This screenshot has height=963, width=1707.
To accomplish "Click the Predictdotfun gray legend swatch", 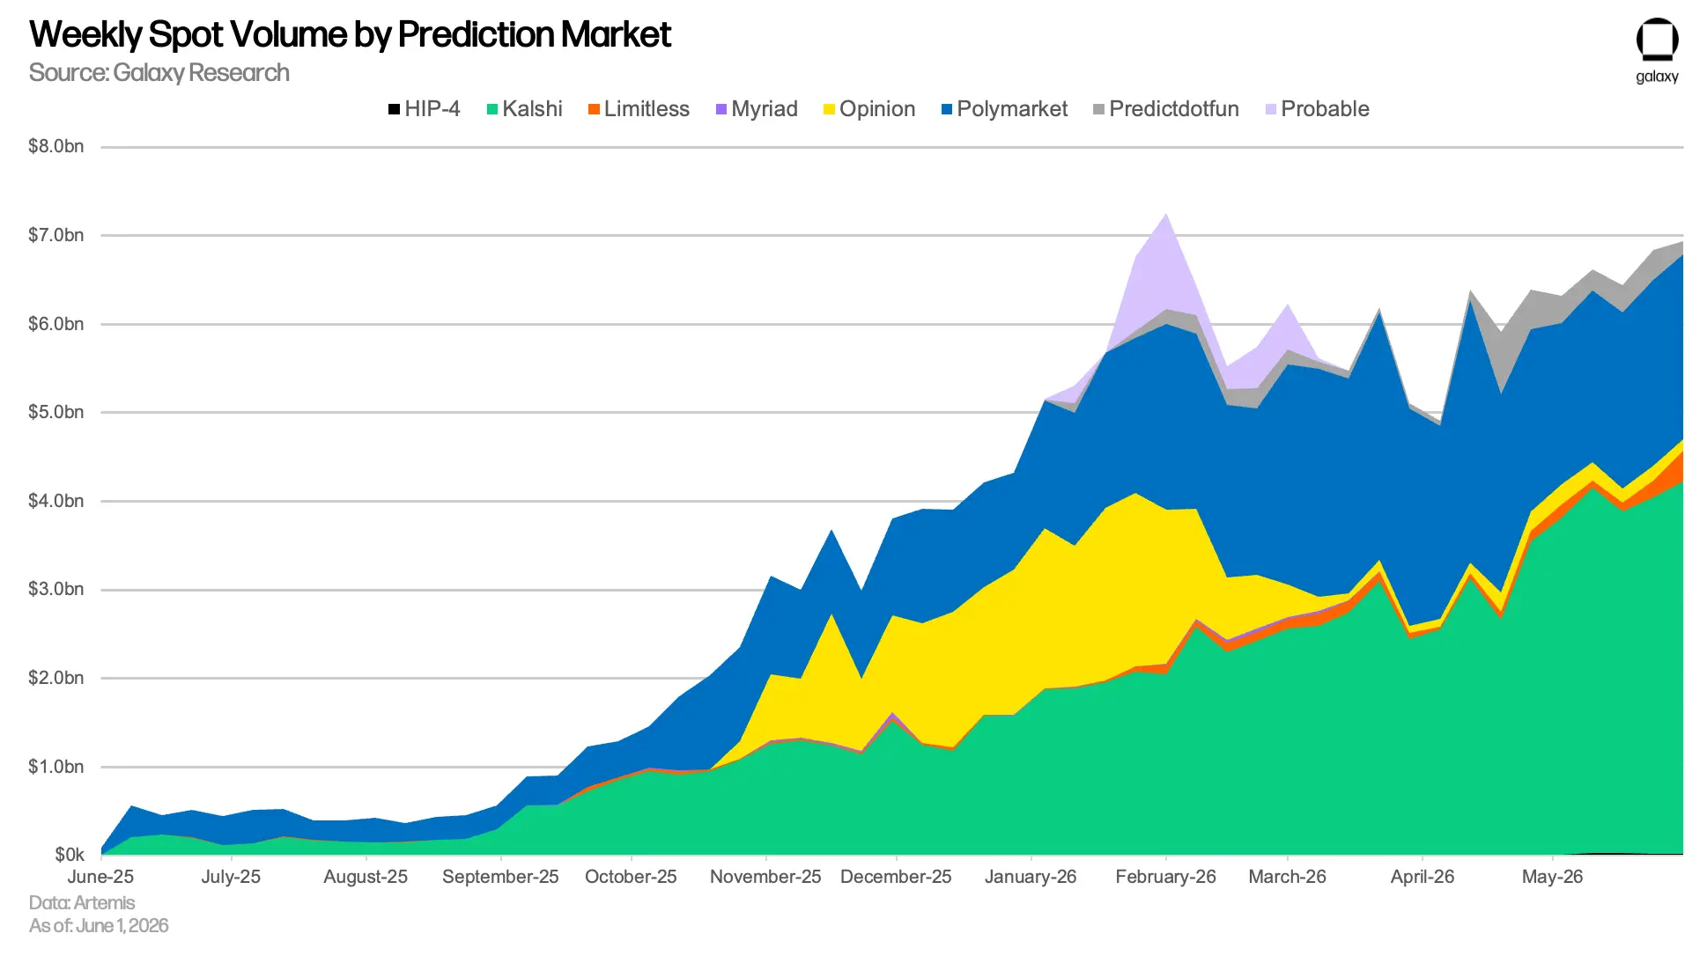I will click(1098, 109).
